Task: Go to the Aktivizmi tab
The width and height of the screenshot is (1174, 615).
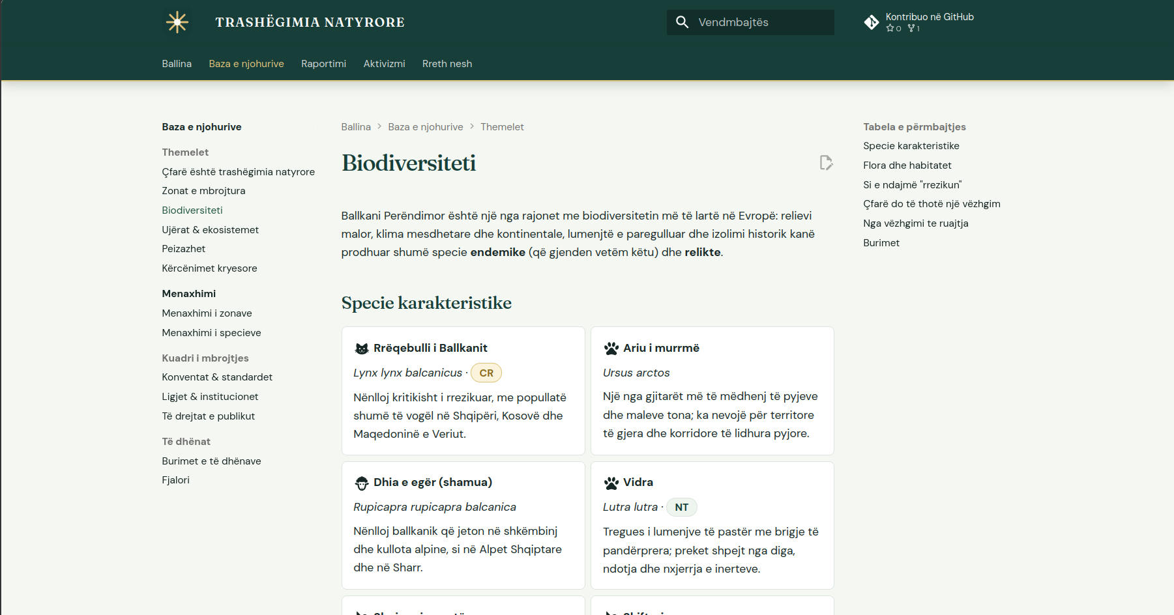Action: coord(384,64)
